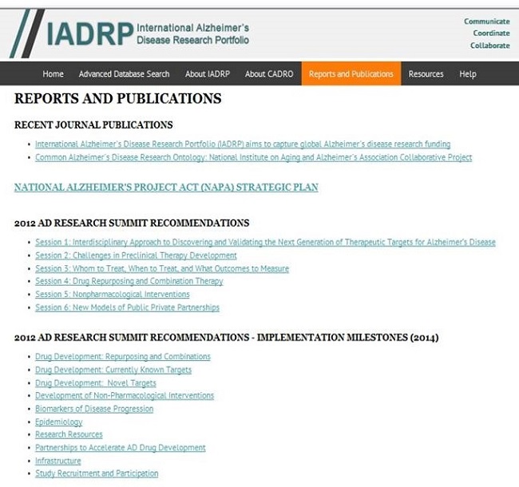Open Study Recruitment and Participation link
519x487 pixels.
pyautogui.click(x=97, y=473)
